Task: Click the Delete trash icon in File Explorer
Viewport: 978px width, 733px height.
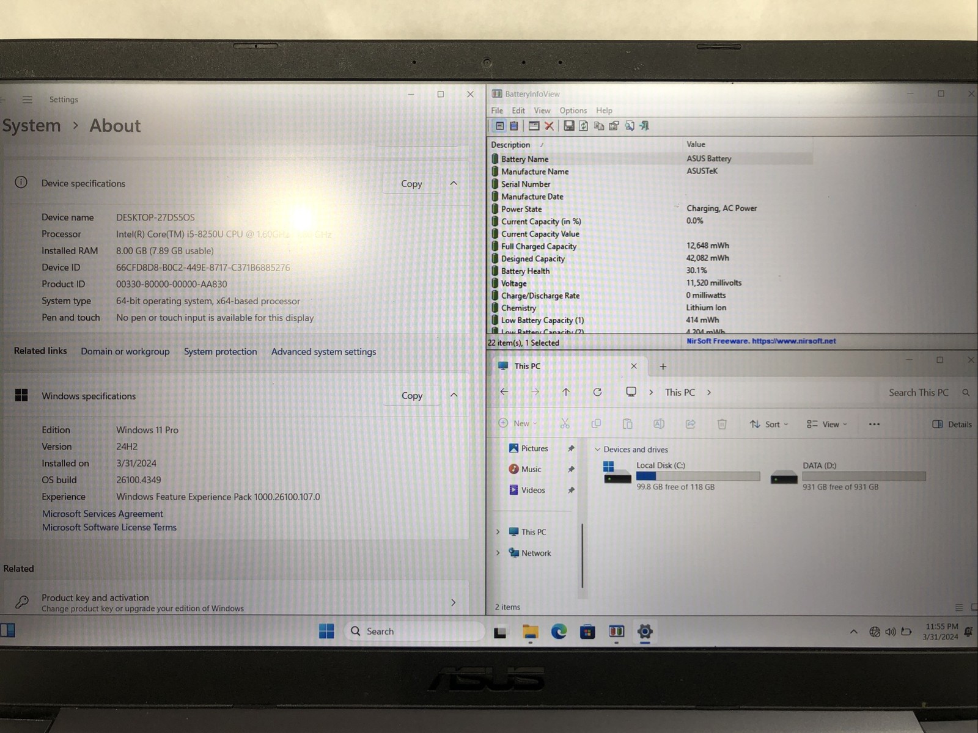Action: (x=722, y=424)
